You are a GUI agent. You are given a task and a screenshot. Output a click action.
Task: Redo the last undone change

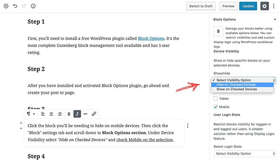pyautogui.click(x=24, y=6)
